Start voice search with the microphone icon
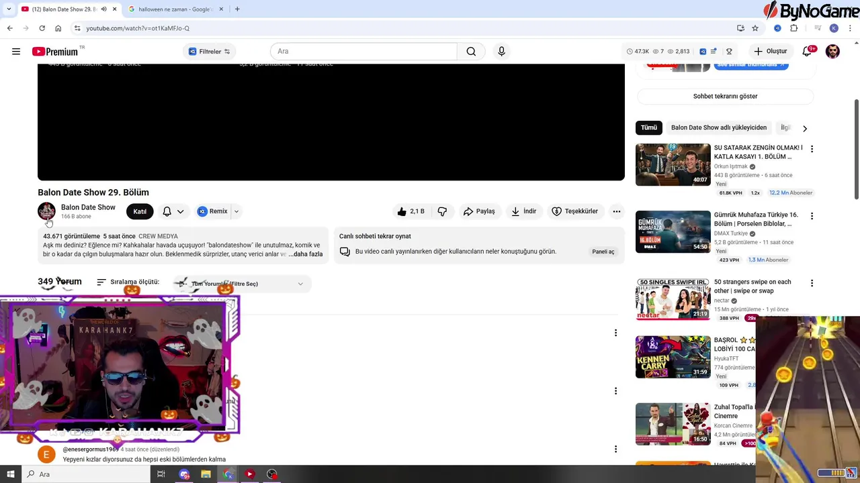The image size is (860, 483). coord(501,52)
